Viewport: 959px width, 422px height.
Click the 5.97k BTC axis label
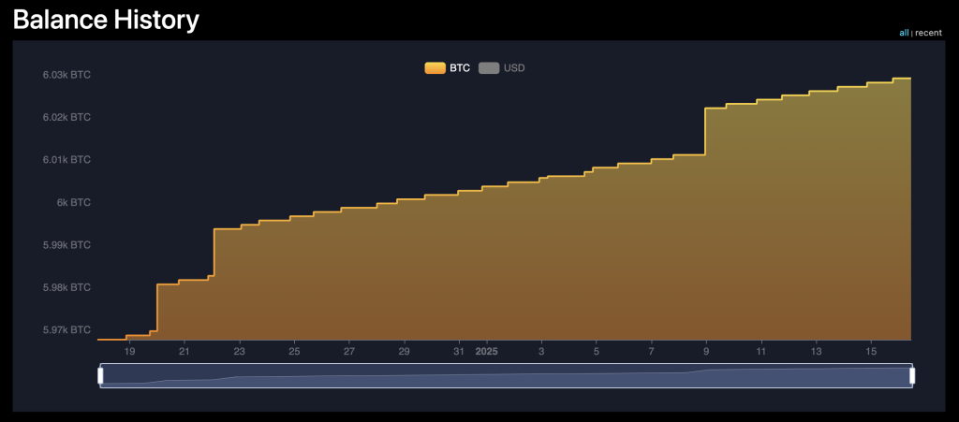click(x=66, y=329)
